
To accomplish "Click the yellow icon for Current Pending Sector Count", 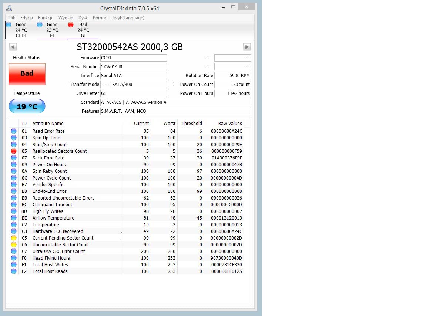I will pyautogui.click(x=14, y=238).
